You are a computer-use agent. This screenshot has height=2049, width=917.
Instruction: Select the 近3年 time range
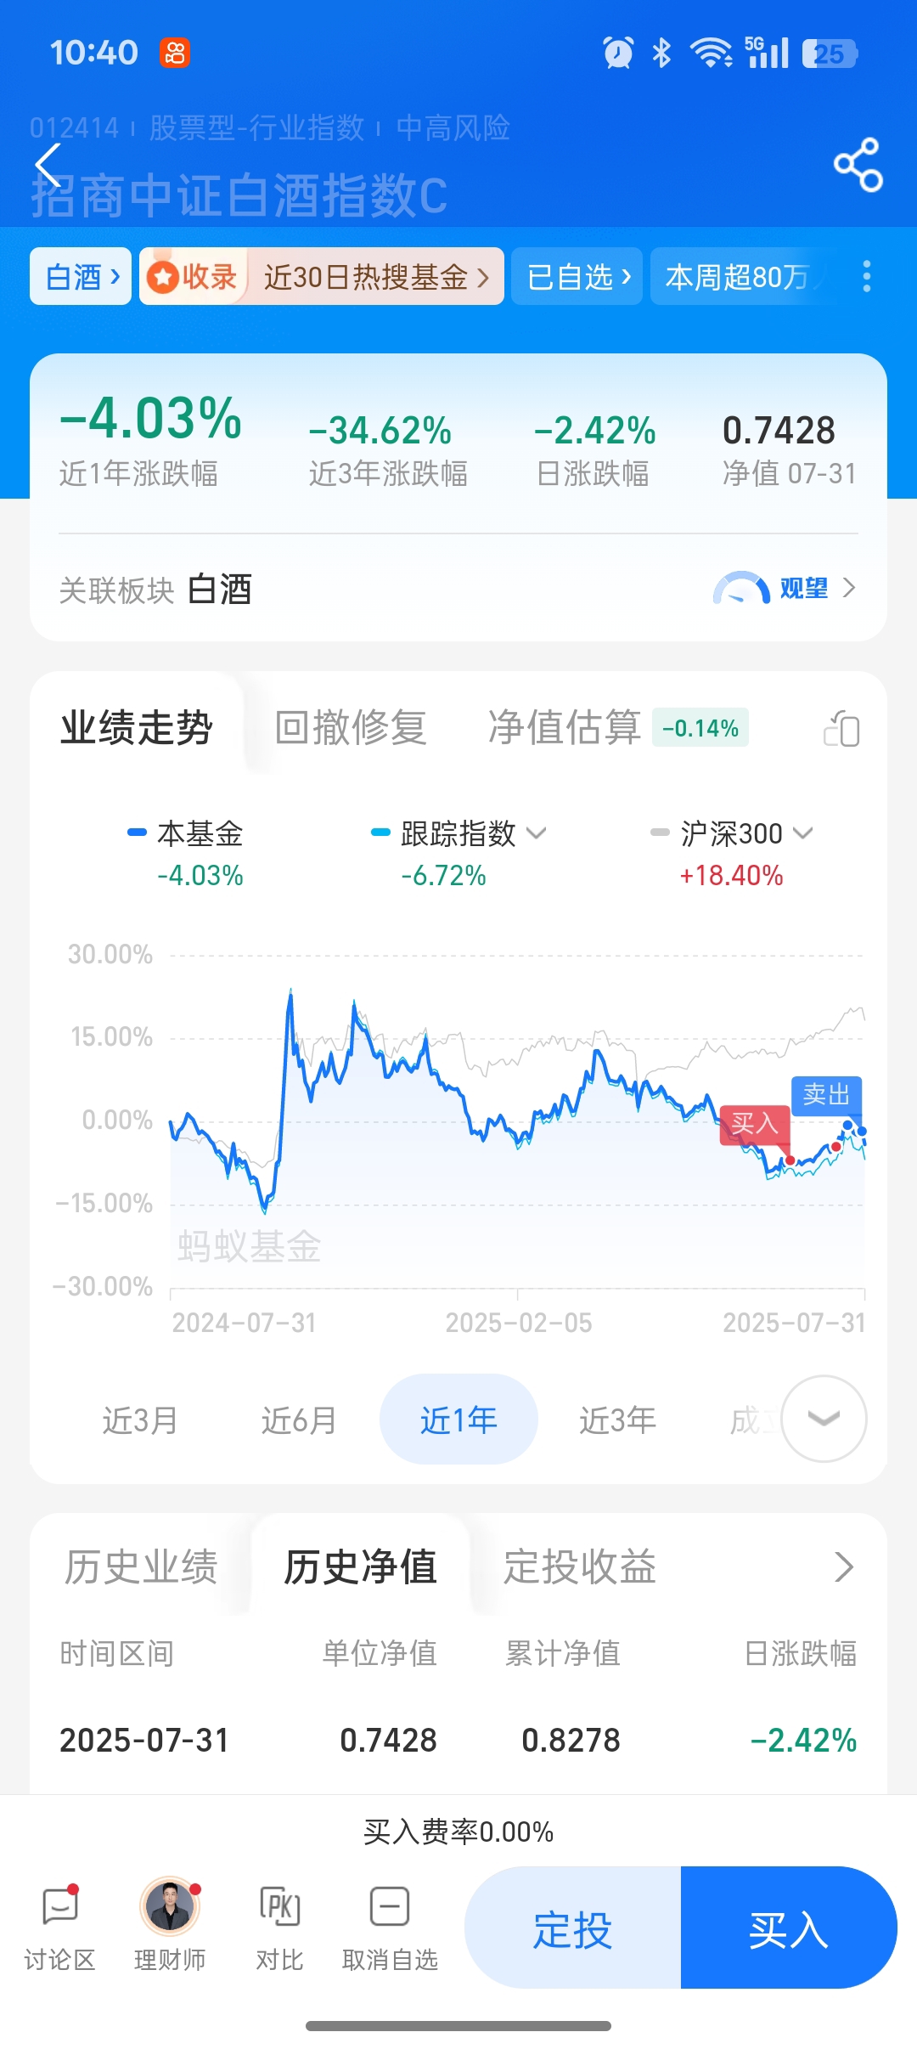click(x=617, y=1420)
